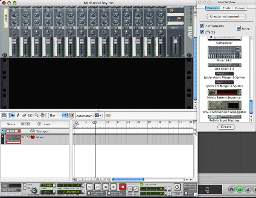Select the Eraser tool
Screen dimensions: 256x198
coord(24,115)
